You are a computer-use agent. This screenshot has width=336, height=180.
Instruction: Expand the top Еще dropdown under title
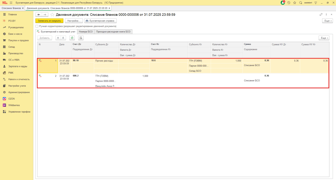click(327, 21)
